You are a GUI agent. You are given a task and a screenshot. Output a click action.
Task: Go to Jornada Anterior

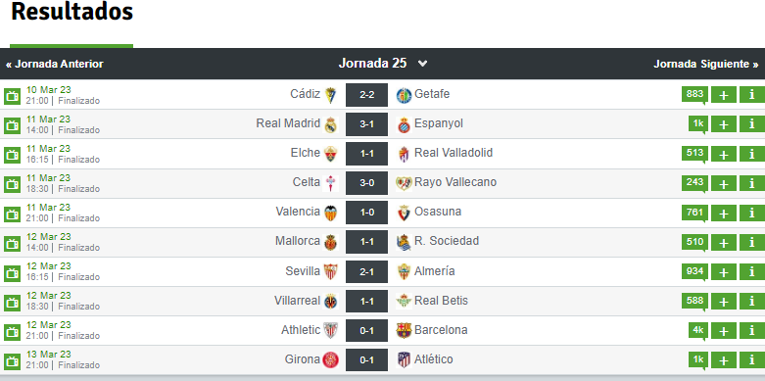[x=55, y=64]
